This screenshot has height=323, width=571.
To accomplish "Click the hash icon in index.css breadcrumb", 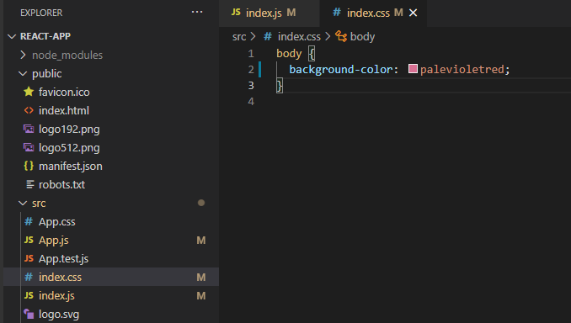I will (x=268, y=36).
